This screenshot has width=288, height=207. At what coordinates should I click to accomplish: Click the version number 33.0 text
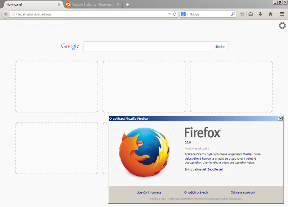[188, 142]
